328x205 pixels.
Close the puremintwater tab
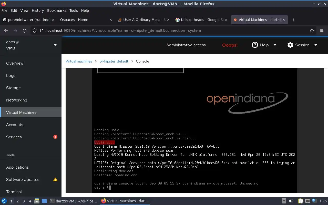point(53,20)
